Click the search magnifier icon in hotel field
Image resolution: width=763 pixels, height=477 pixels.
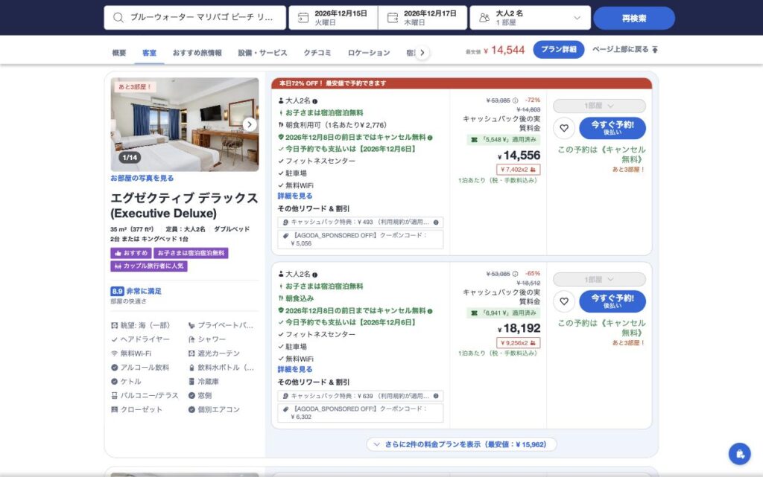point(118,18)
